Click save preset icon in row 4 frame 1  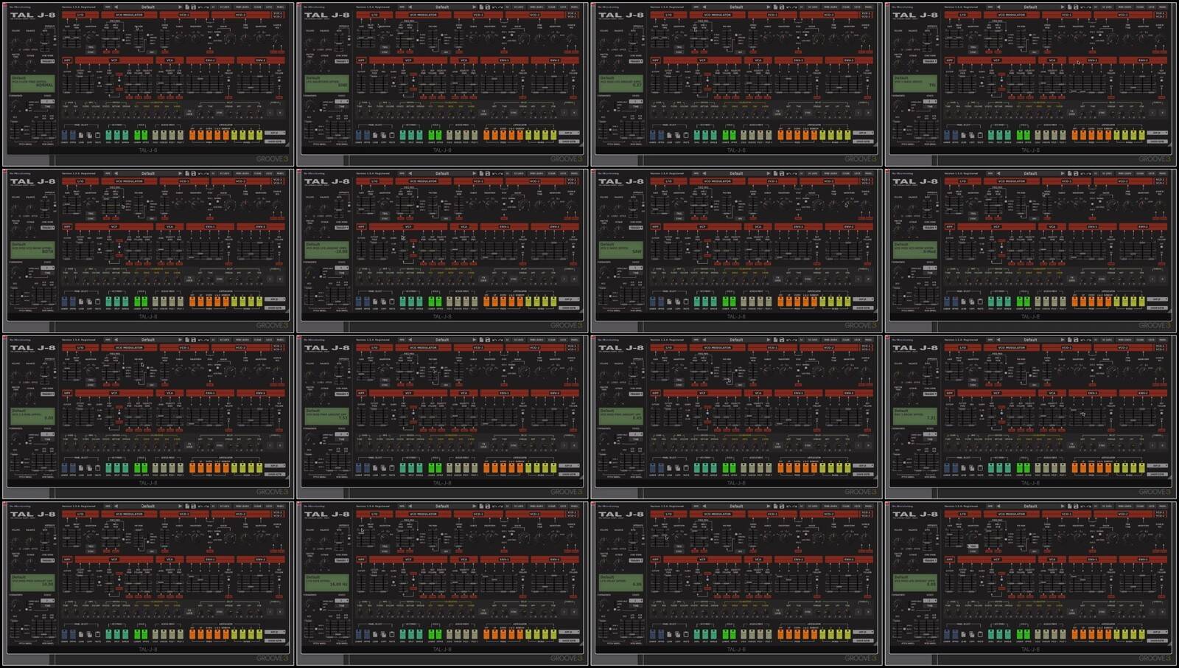click(193, 507)
